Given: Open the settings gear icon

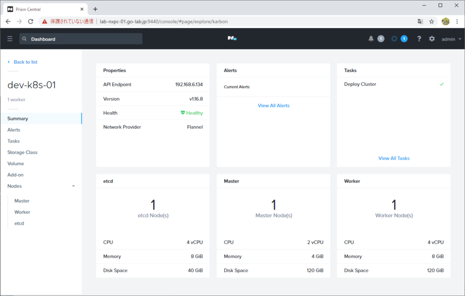Looking at the screenshot, I should [432, 39].
